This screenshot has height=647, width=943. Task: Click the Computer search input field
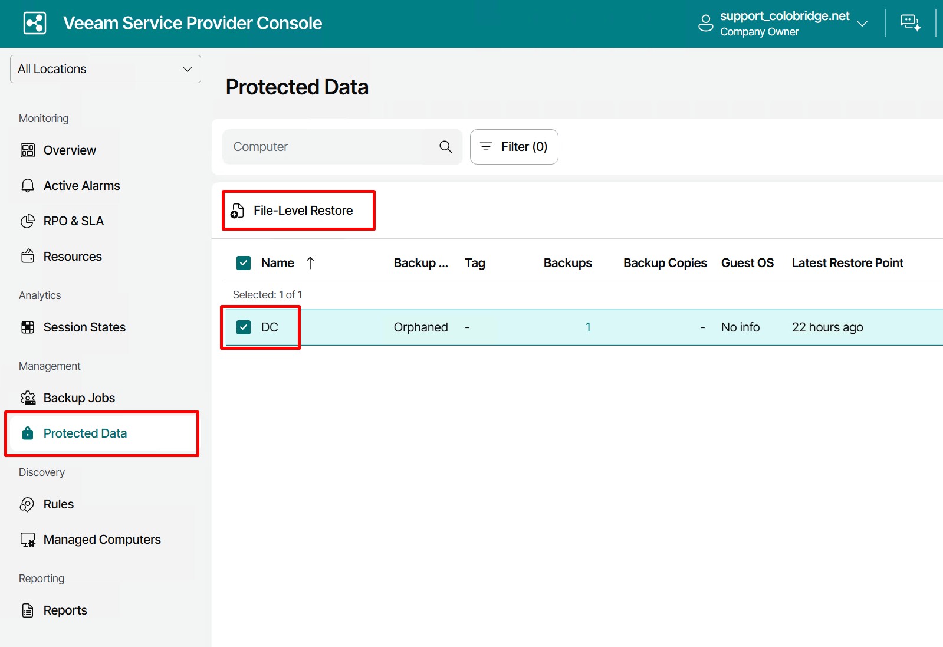[327, 147]
